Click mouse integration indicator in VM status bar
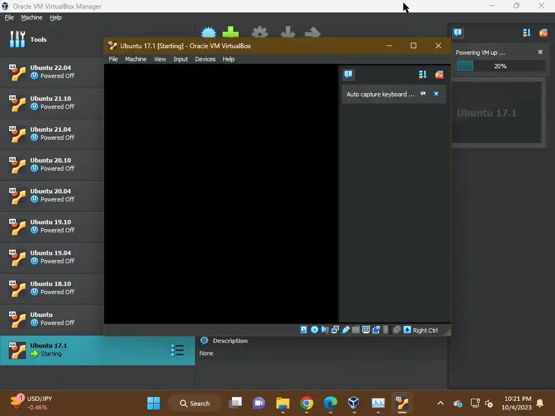This screenshot has width=555, height=416. pyautogui.click(x=397, y=330)
